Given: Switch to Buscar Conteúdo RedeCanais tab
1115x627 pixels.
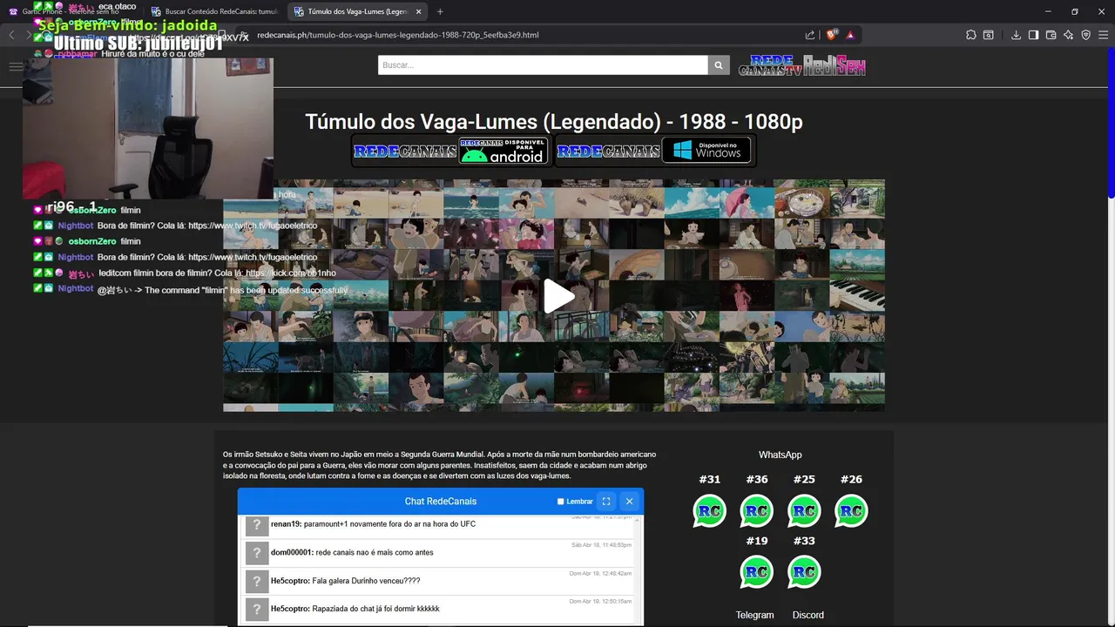Looking at the screenshot, I should [x=213, y=11].
